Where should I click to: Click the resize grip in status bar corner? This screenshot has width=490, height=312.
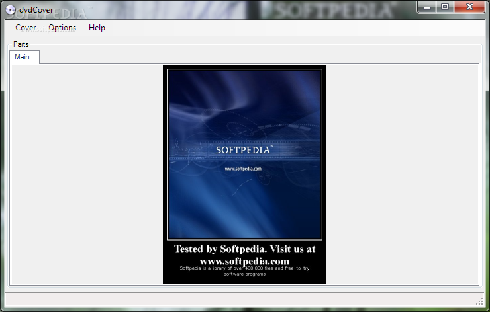479,301
